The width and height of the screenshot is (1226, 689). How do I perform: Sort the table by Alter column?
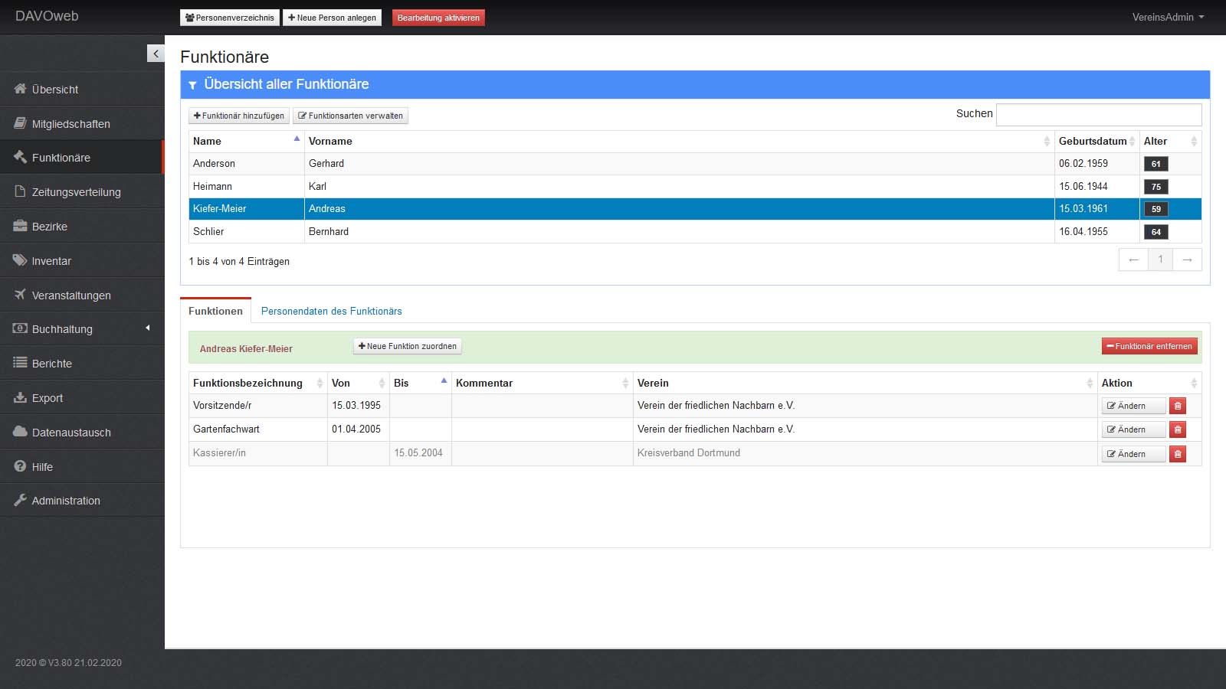pyautogui.click(x=1170, y=141)
